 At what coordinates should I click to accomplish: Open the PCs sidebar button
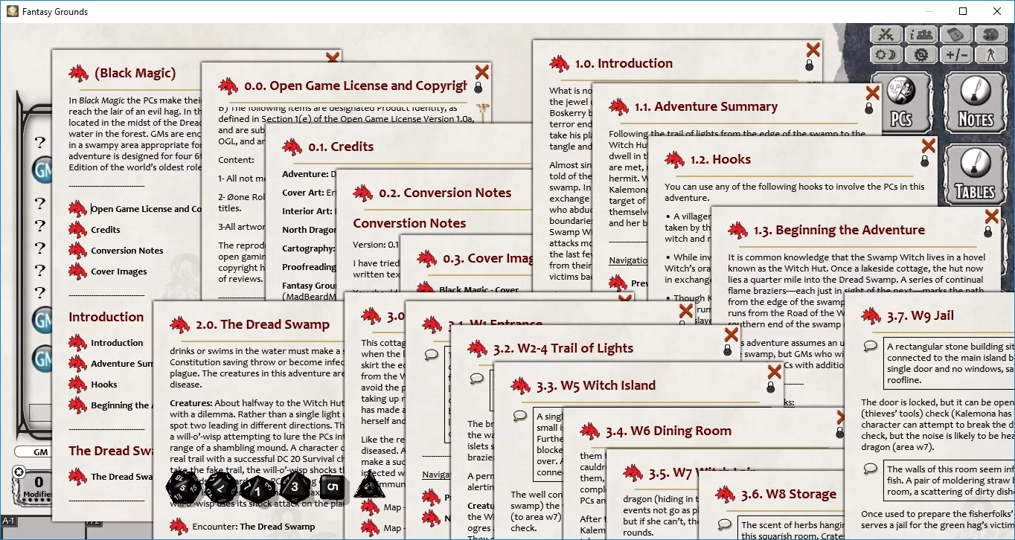point(901,103)
